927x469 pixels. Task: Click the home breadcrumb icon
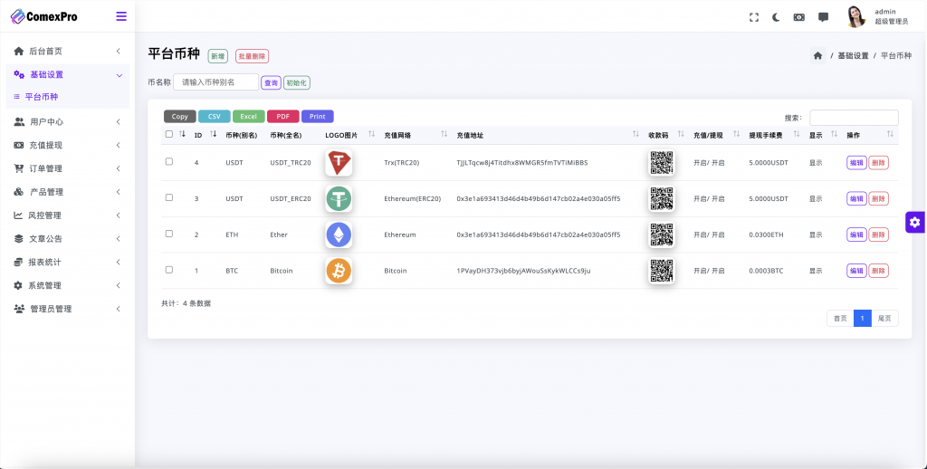(x=817, y=55)
